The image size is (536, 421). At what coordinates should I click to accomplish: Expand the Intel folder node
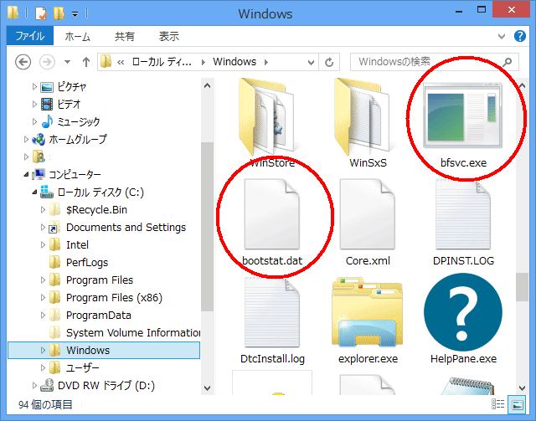[43, 244]
